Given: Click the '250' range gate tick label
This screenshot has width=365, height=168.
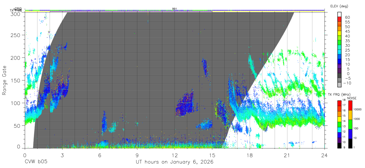Looking at the screenshot, I should click(15, 35).
